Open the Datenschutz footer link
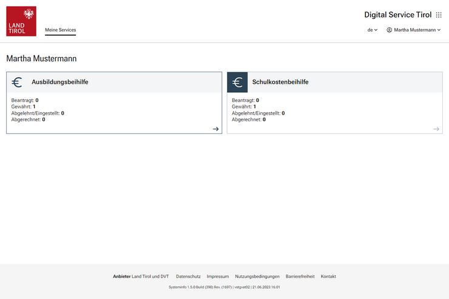Screen dimensions: 449x299 coord(188,277)
